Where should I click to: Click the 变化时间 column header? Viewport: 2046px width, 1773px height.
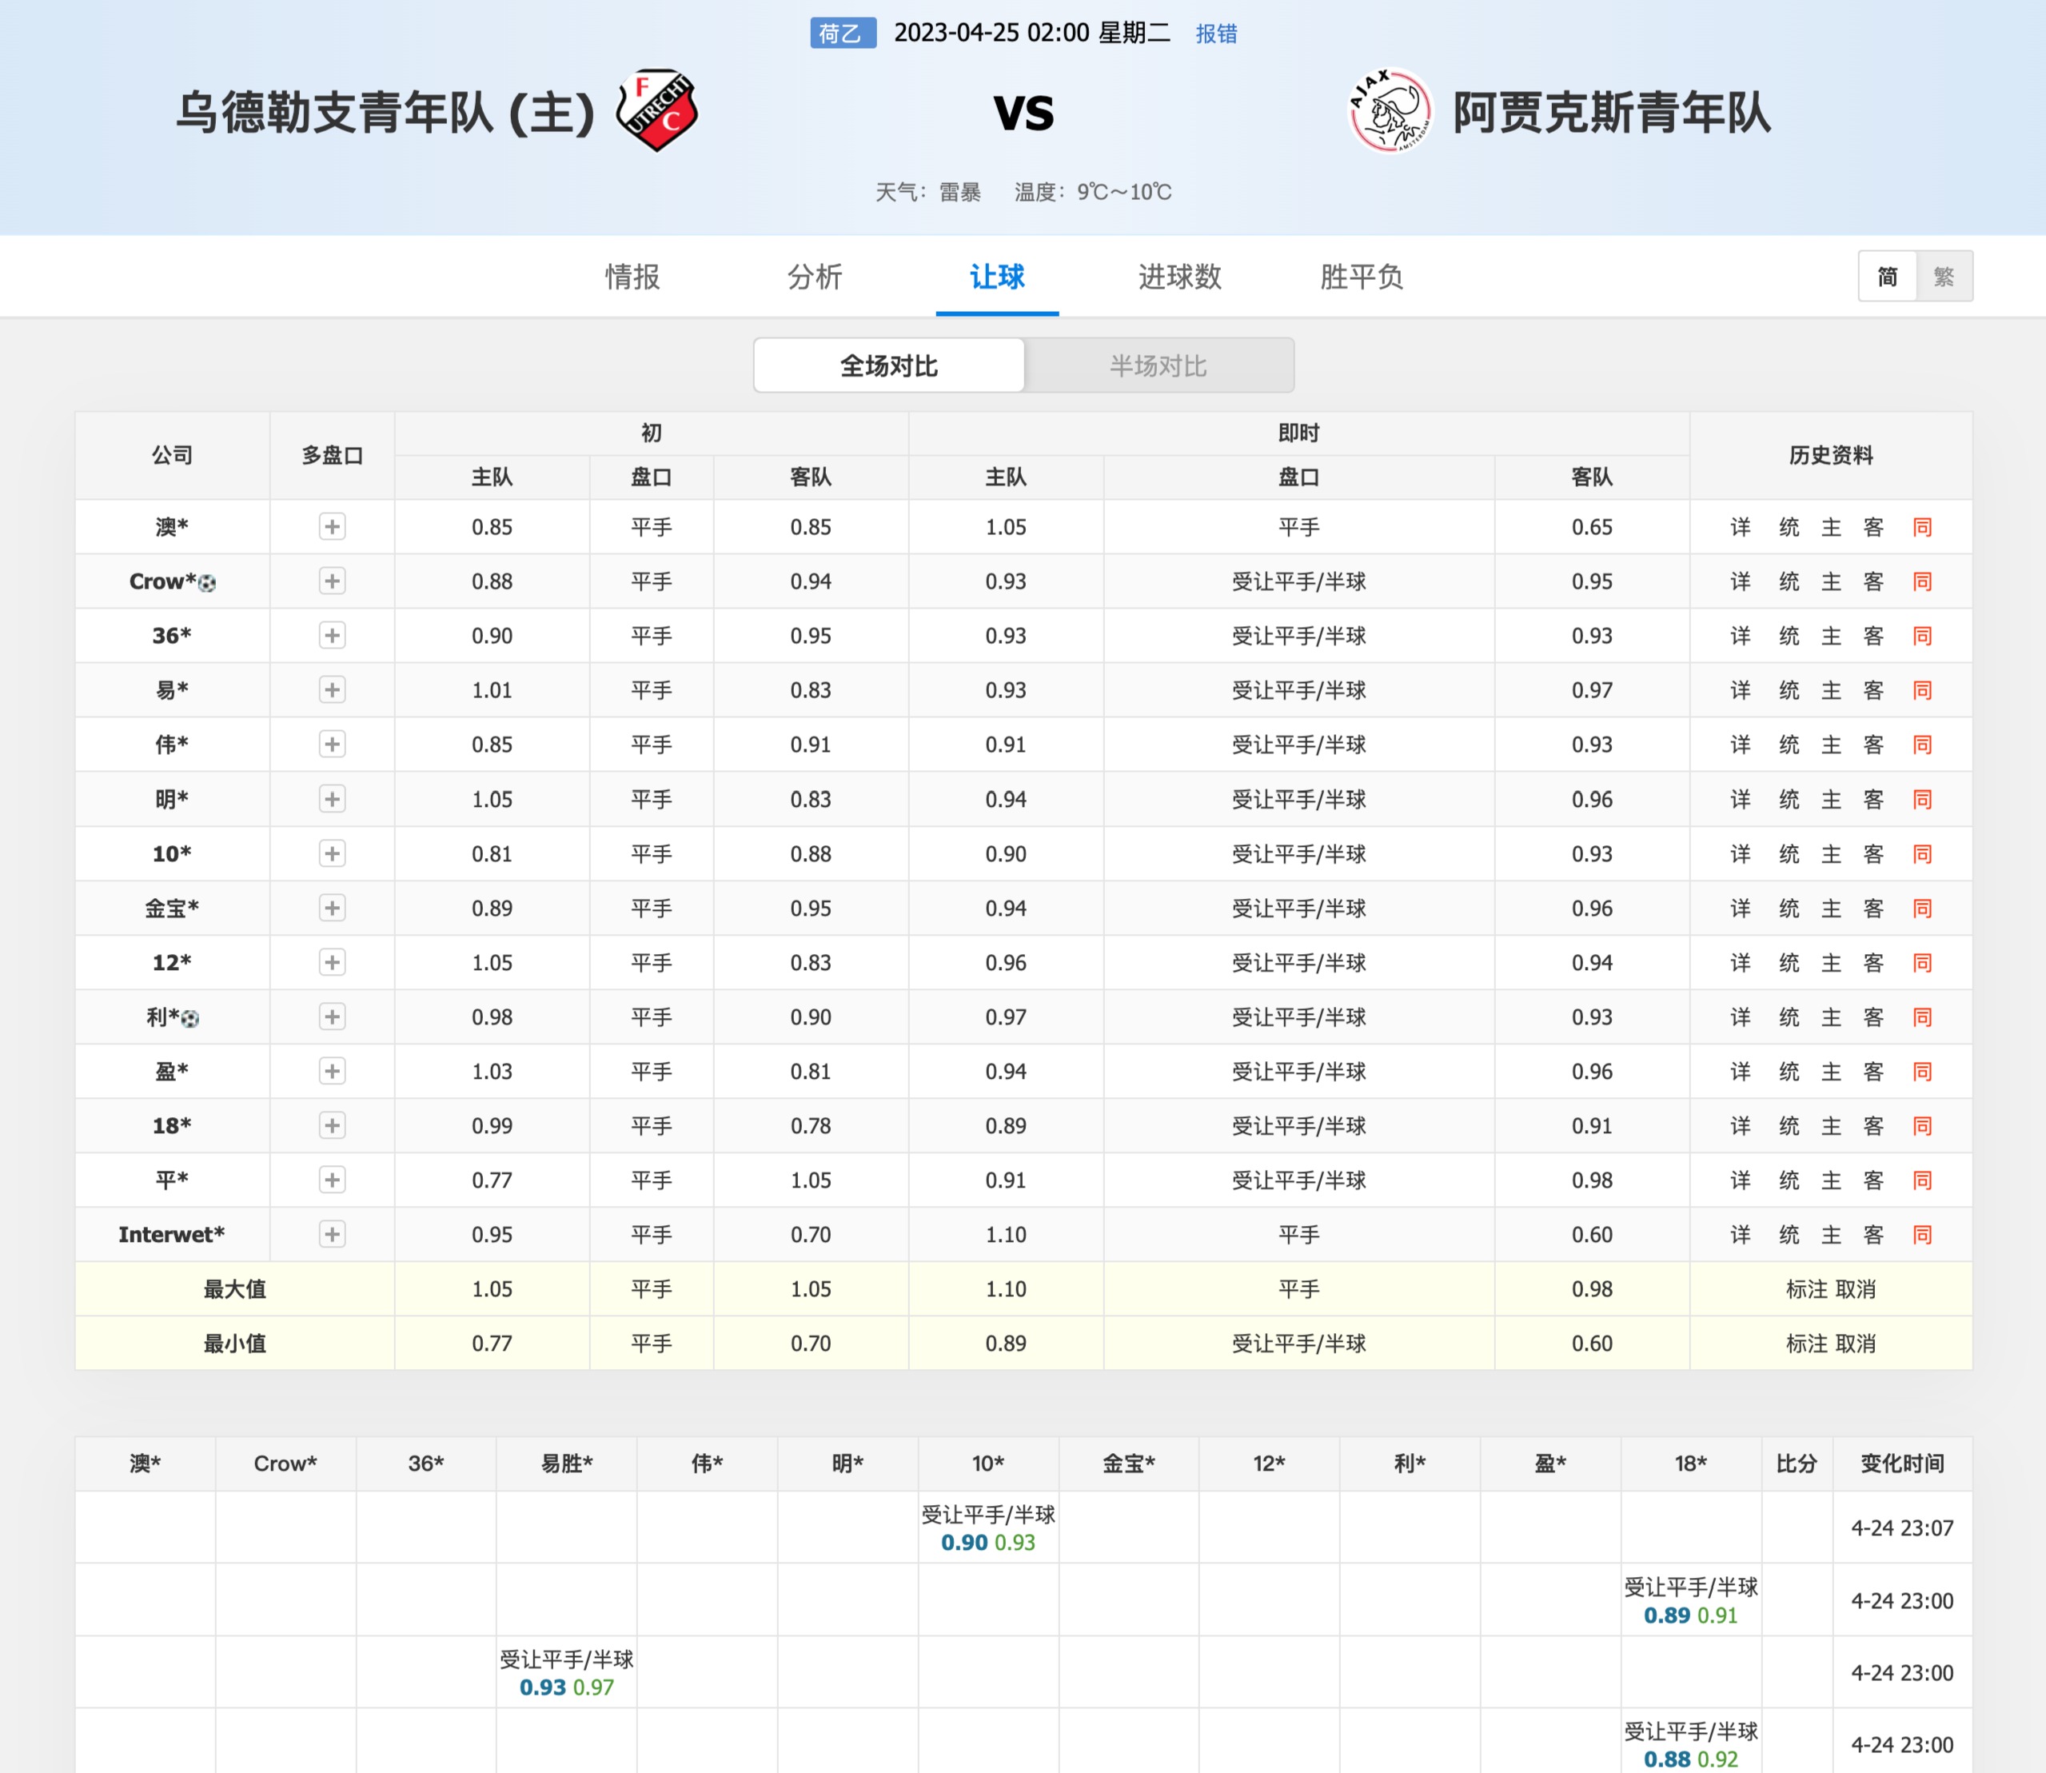(1901, 1464)
